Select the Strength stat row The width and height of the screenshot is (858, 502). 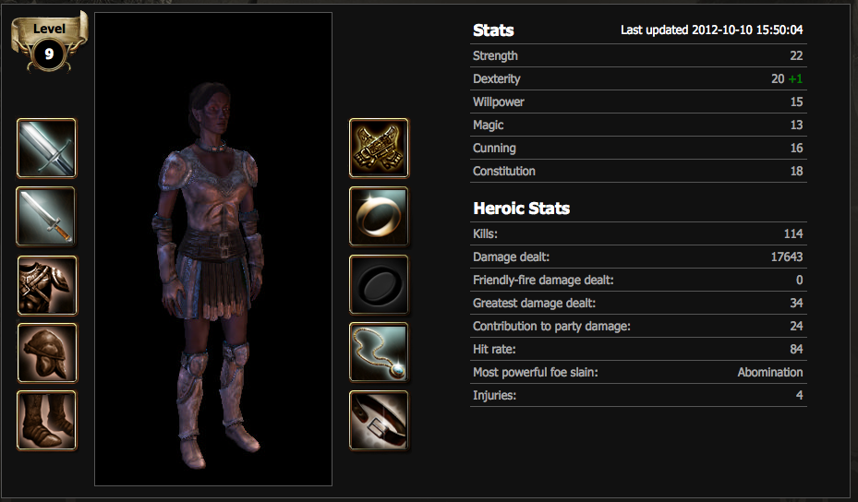click(638, 55)
